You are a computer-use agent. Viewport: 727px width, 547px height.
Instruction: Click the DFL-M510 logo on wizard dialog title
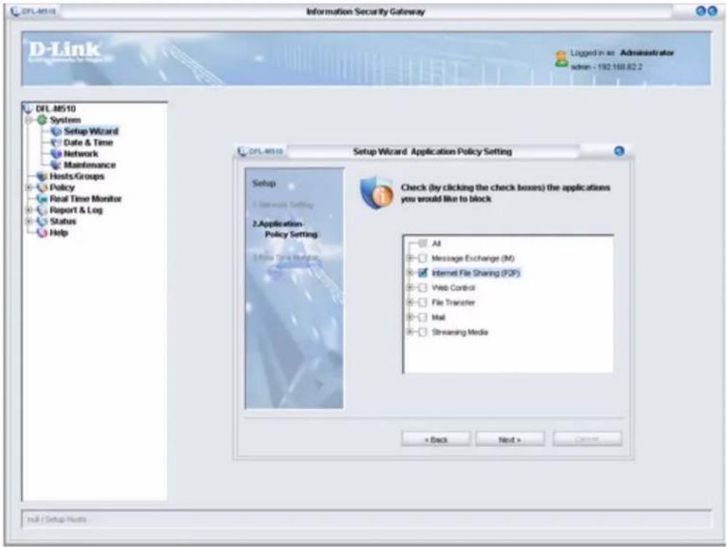coord(259,151)
